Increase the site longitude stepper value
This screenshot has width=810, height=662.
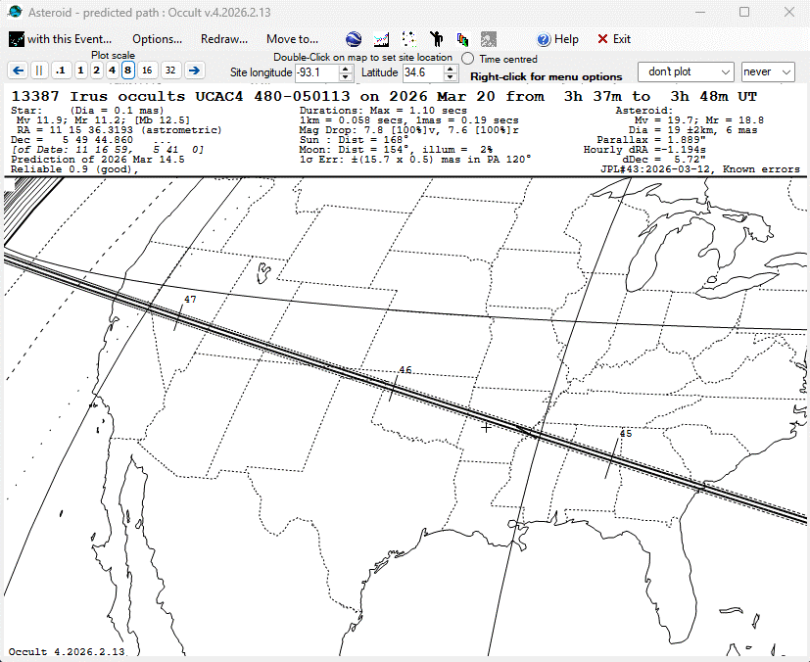[346, 69]
